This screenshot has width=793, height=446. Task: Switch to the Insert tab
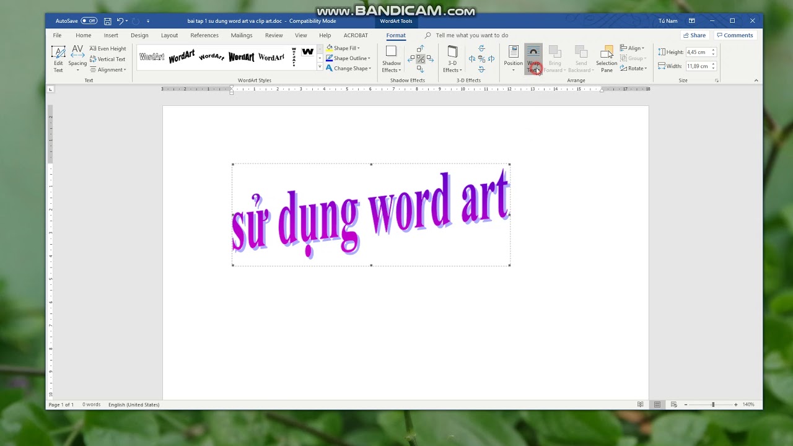click(111, 35)
